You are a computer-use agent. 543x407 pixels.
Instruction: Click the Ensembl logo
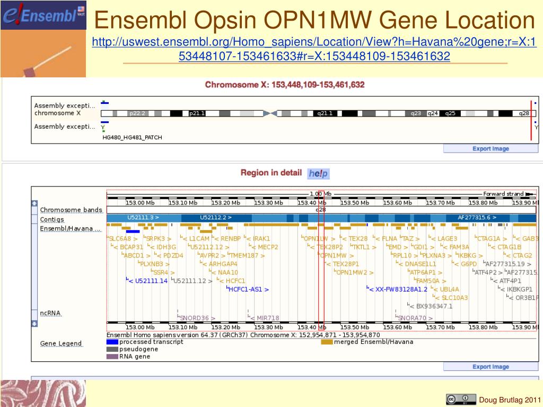click(43, 15)
